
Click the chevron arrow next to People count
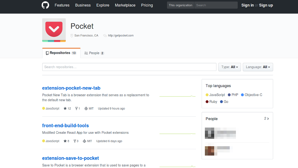(x=268, y=119)
